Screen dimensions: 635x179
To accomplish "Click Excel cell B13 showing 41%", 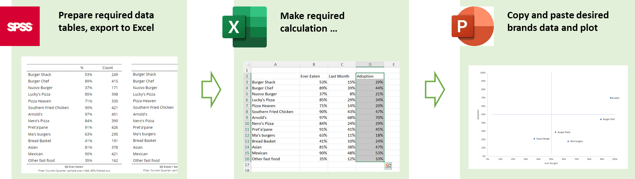I will coord(314,141).
